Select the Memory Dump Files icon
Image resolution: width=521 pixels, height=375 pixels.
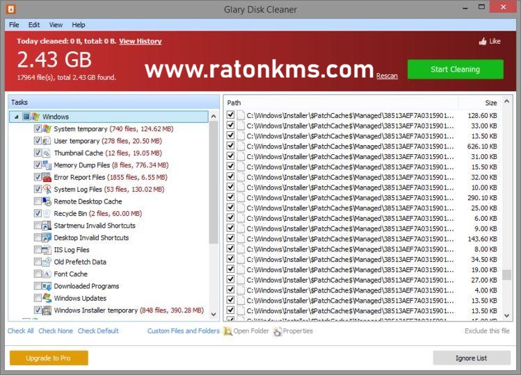click(47, 165)
